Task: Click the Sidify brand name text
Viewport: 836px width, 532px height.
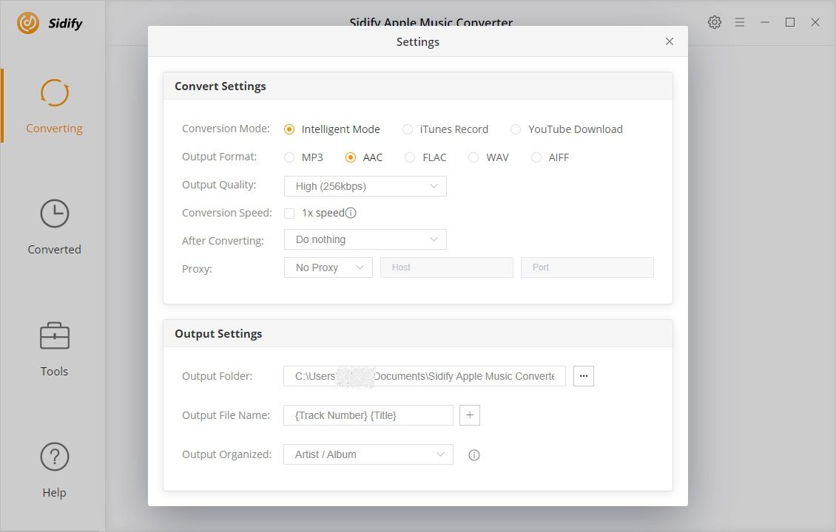Action: point(66,24)
